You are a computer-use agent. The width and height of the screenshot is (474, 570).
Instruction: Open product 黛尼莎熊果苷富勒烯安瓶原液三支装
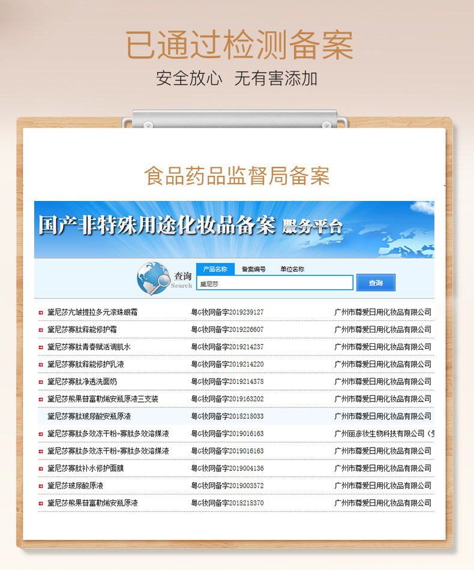(103, 399)
